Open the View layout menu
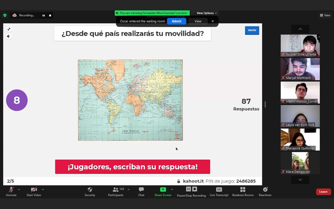 (x=325, y=15)
